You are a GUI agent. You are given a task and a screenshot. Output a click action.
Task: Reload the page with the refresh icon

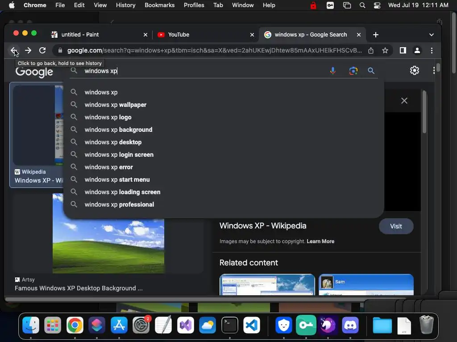tap(42, 50)
